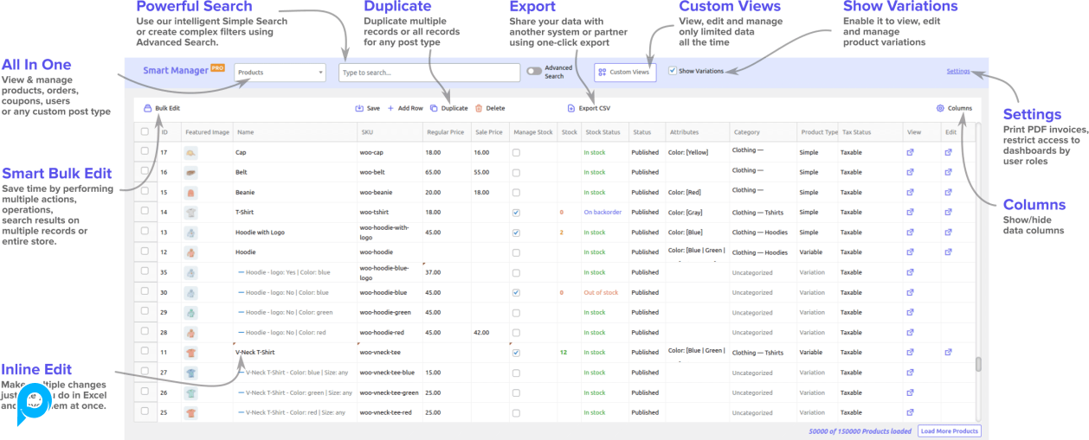
Task: Toggle the Advanced Search switch
Action: click(x=534, y=72)
